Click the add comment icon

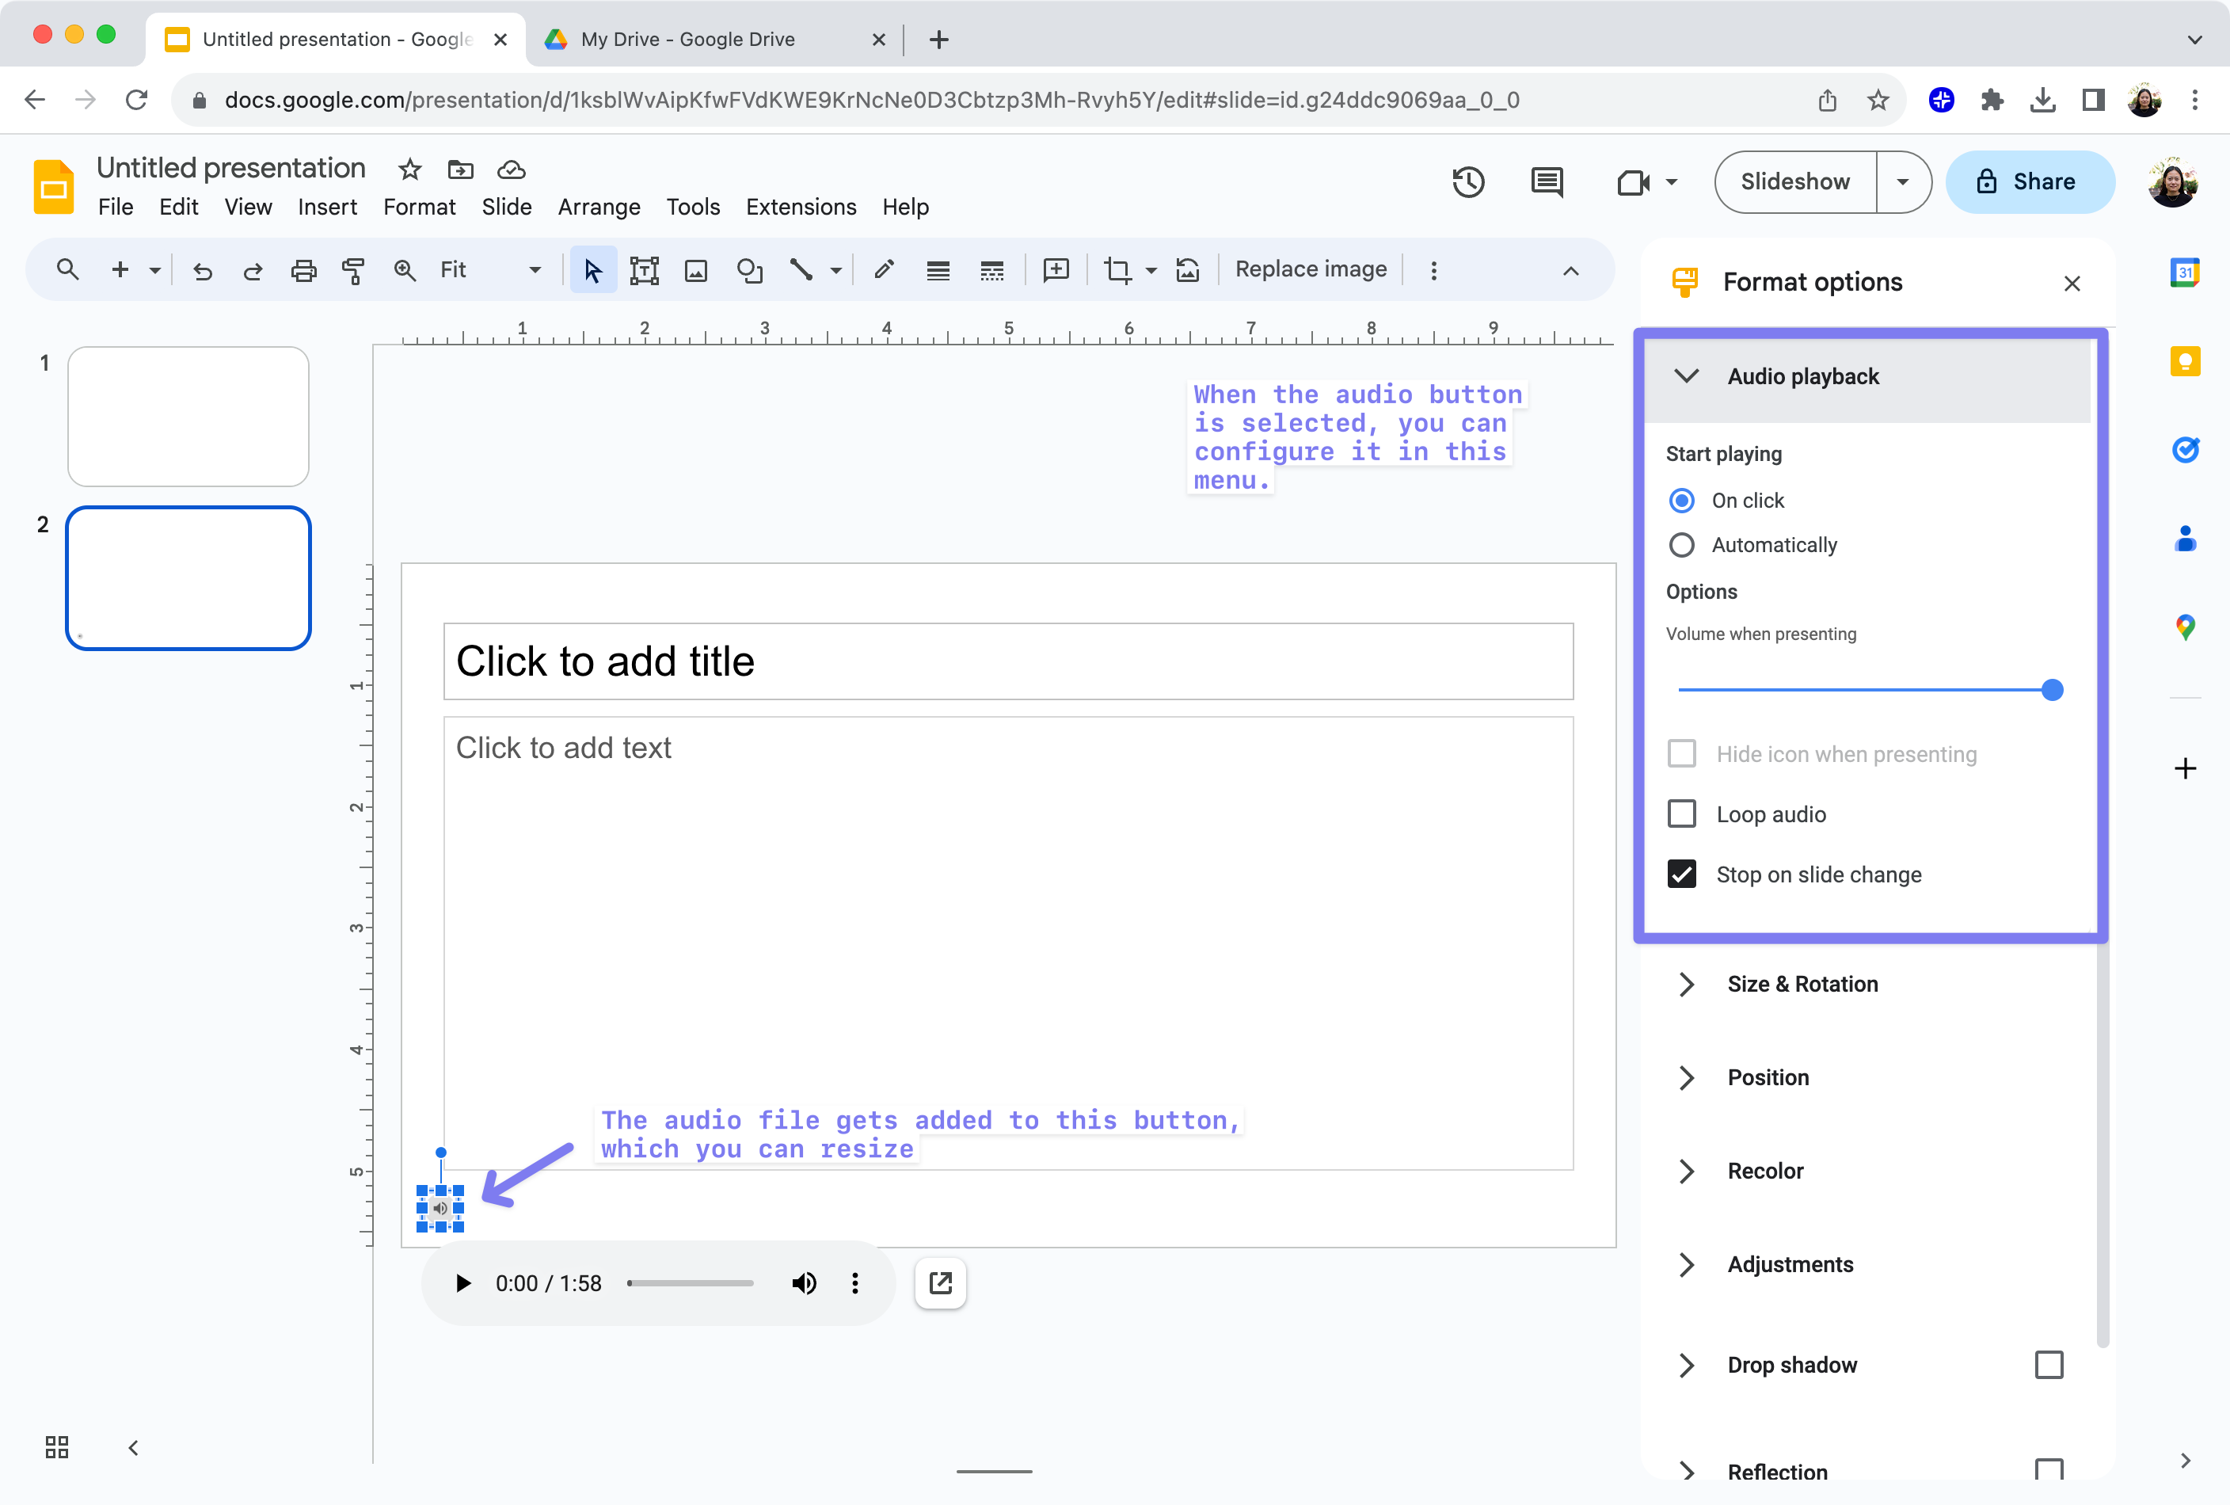1056,271
